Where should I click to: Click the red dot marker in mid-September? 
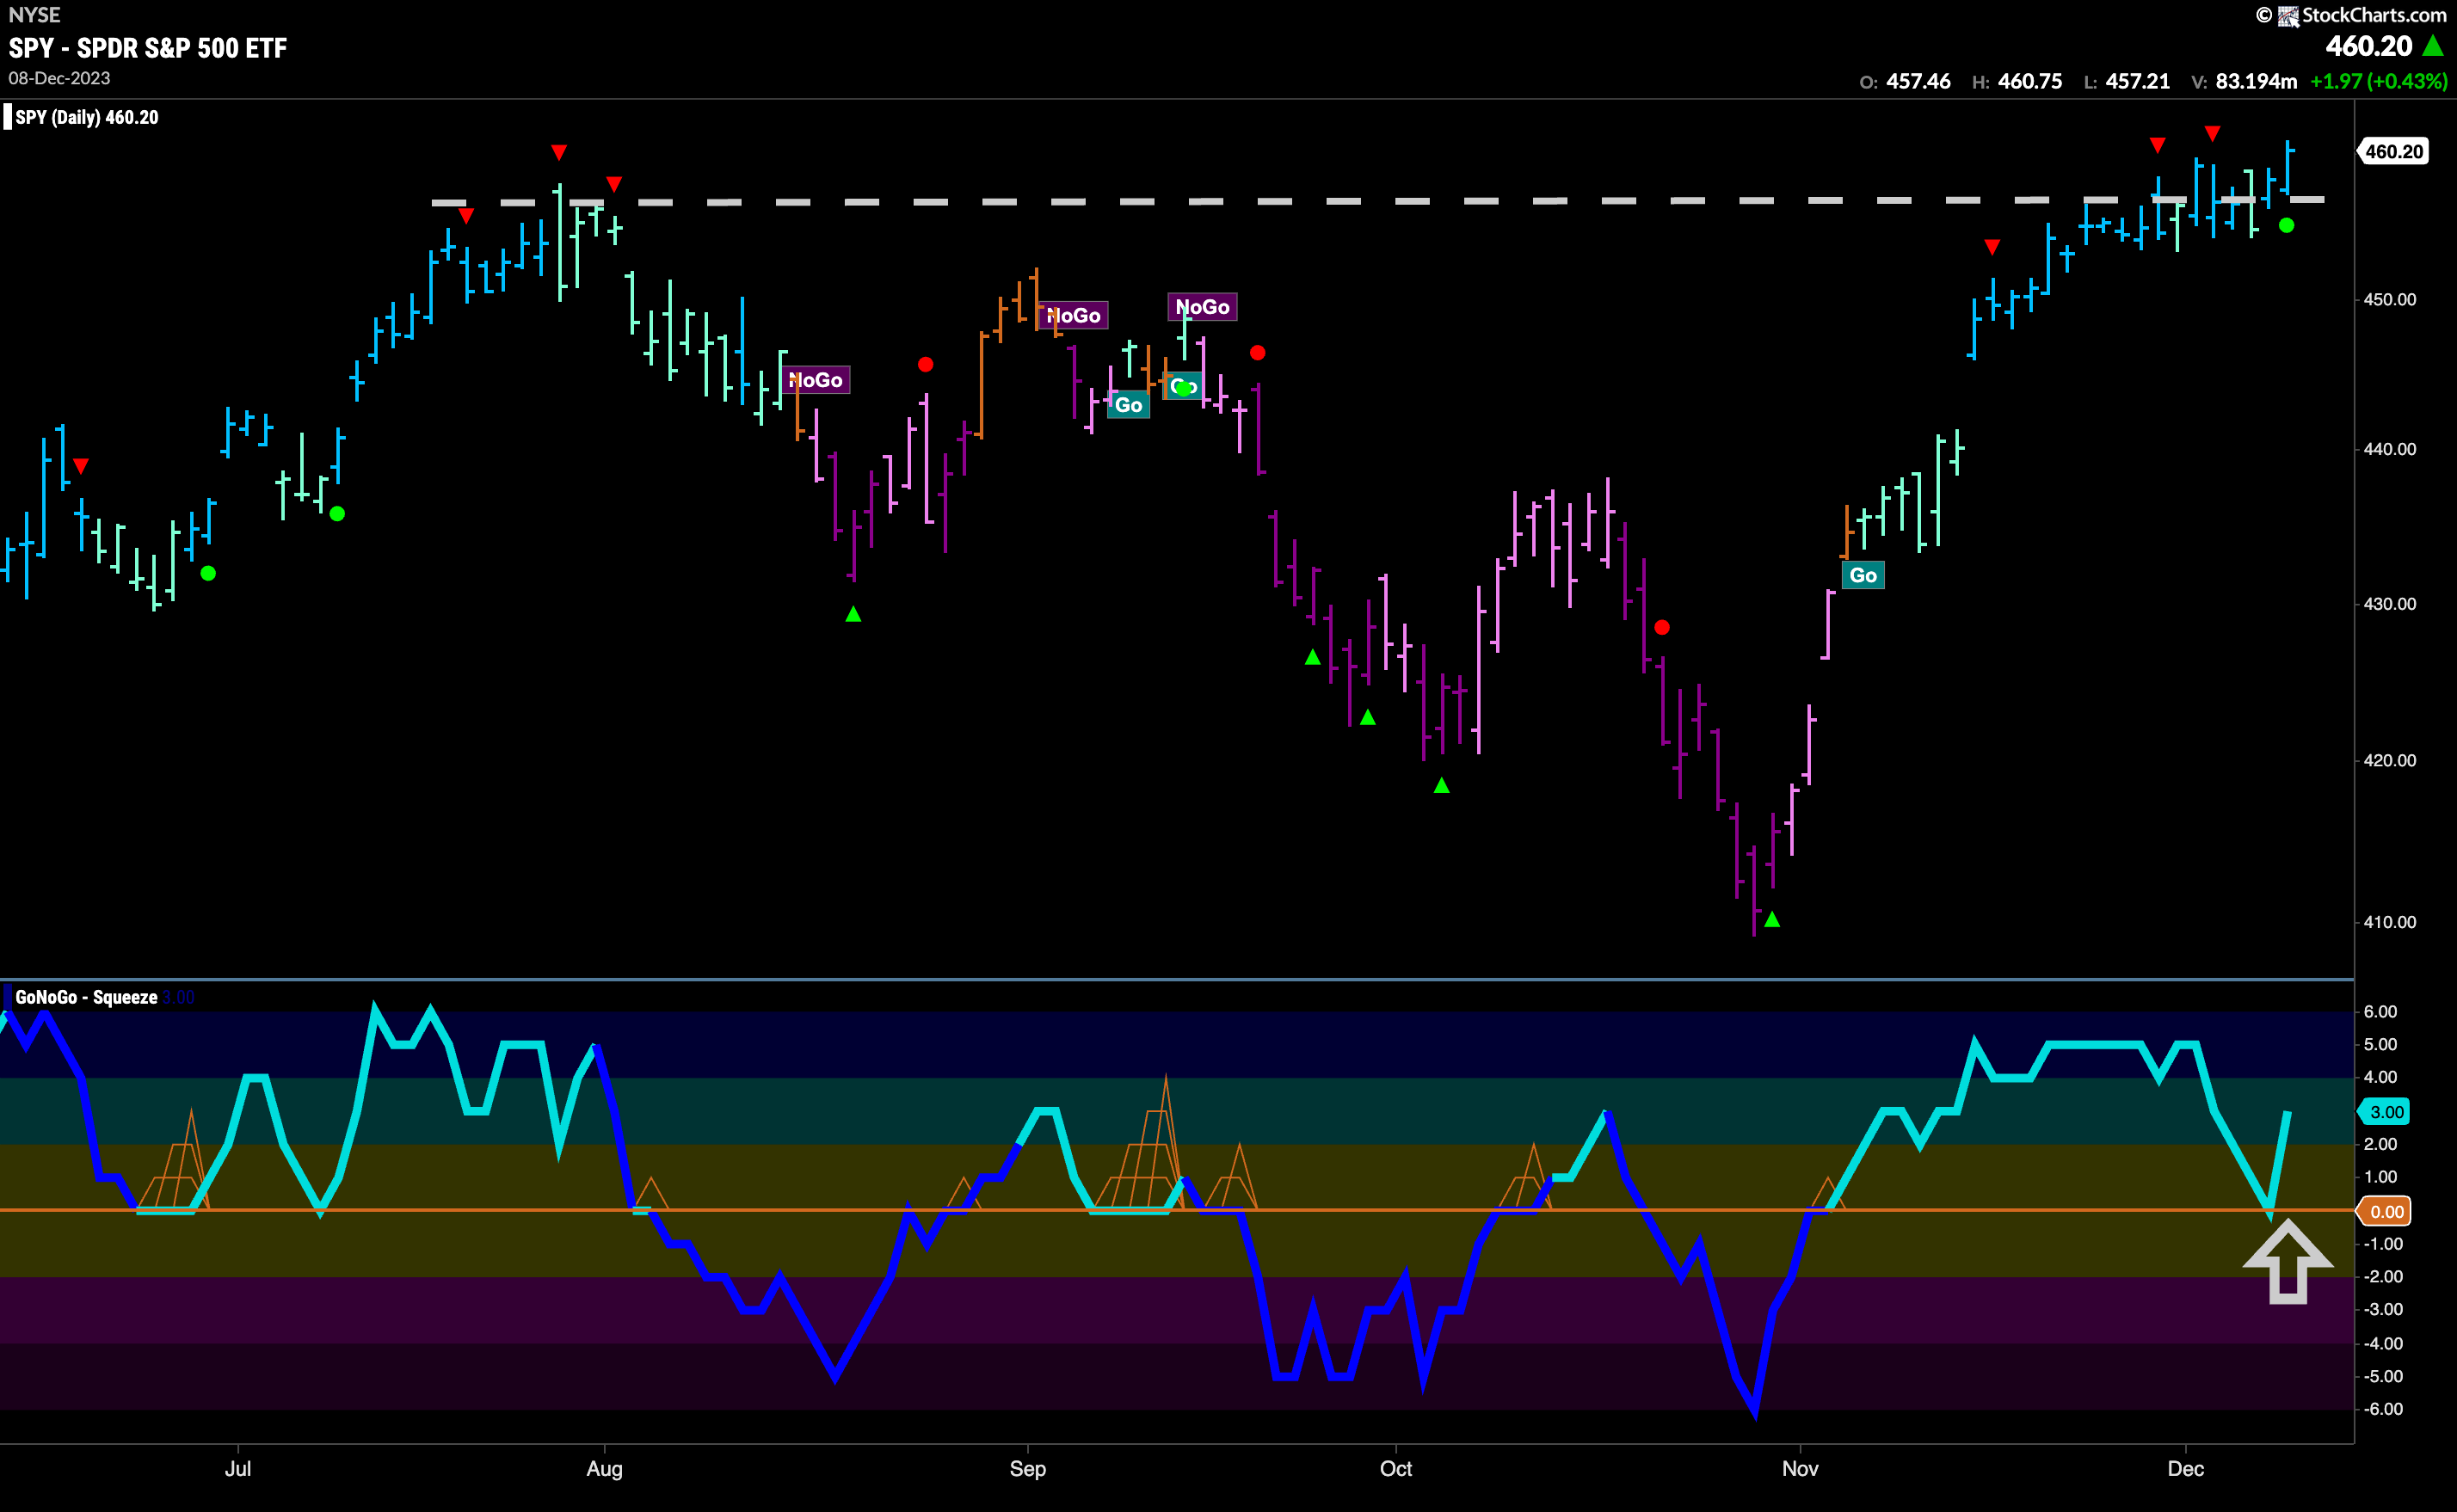coord(1258,353)
